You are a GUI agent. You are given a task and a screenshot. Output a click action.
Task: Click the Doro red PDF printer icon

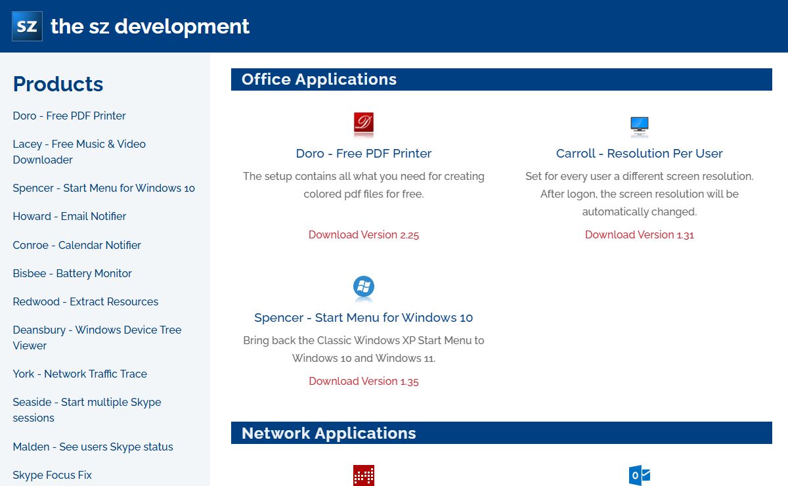(x=364, y=123)
